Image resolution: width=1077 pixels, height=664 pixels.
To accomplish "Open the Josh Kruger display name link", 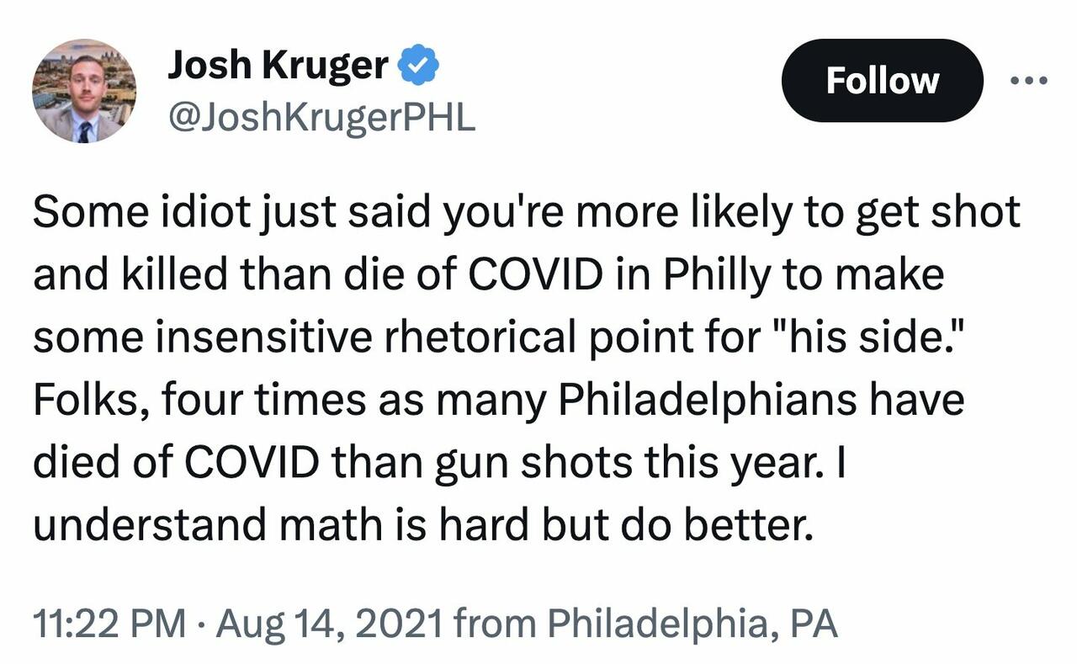I will pos(278,66).
